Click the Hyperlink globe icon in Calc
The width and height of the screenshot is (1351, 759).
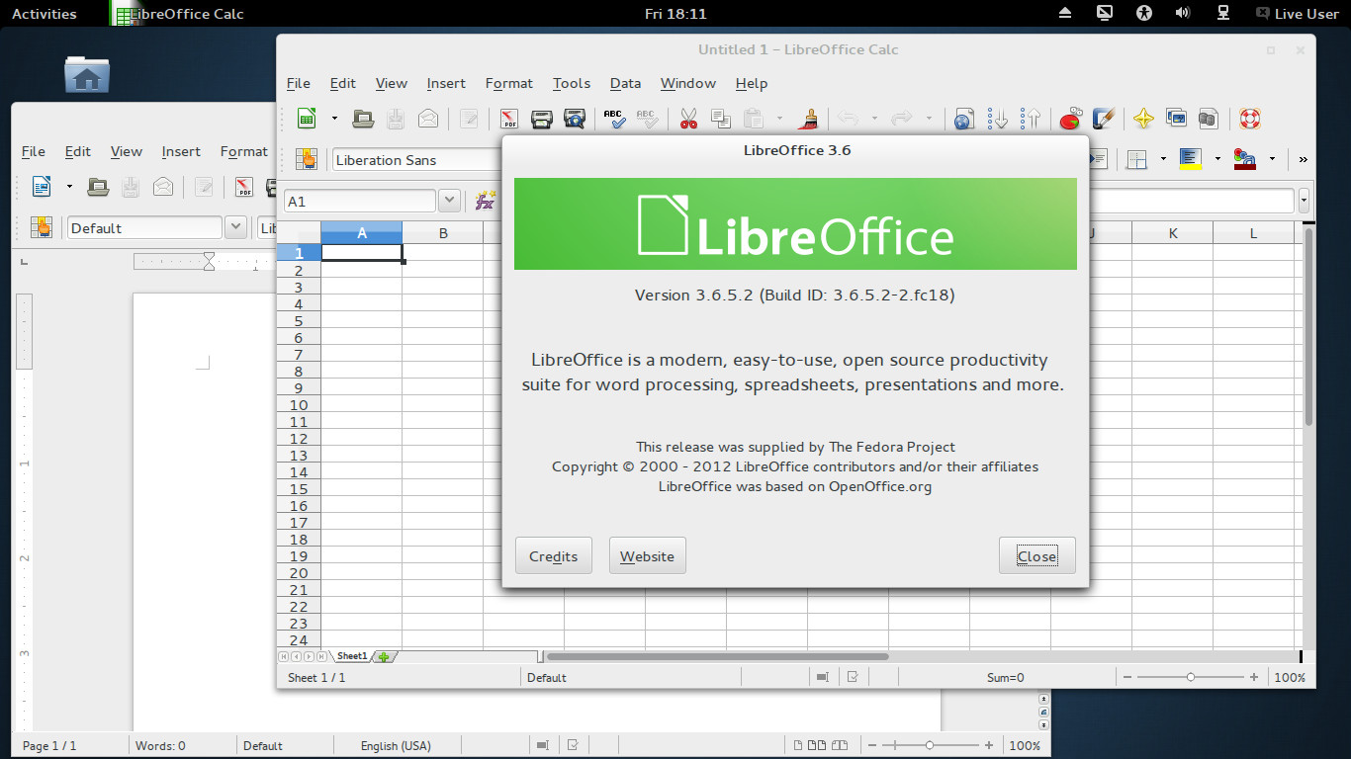click(964, 120)
